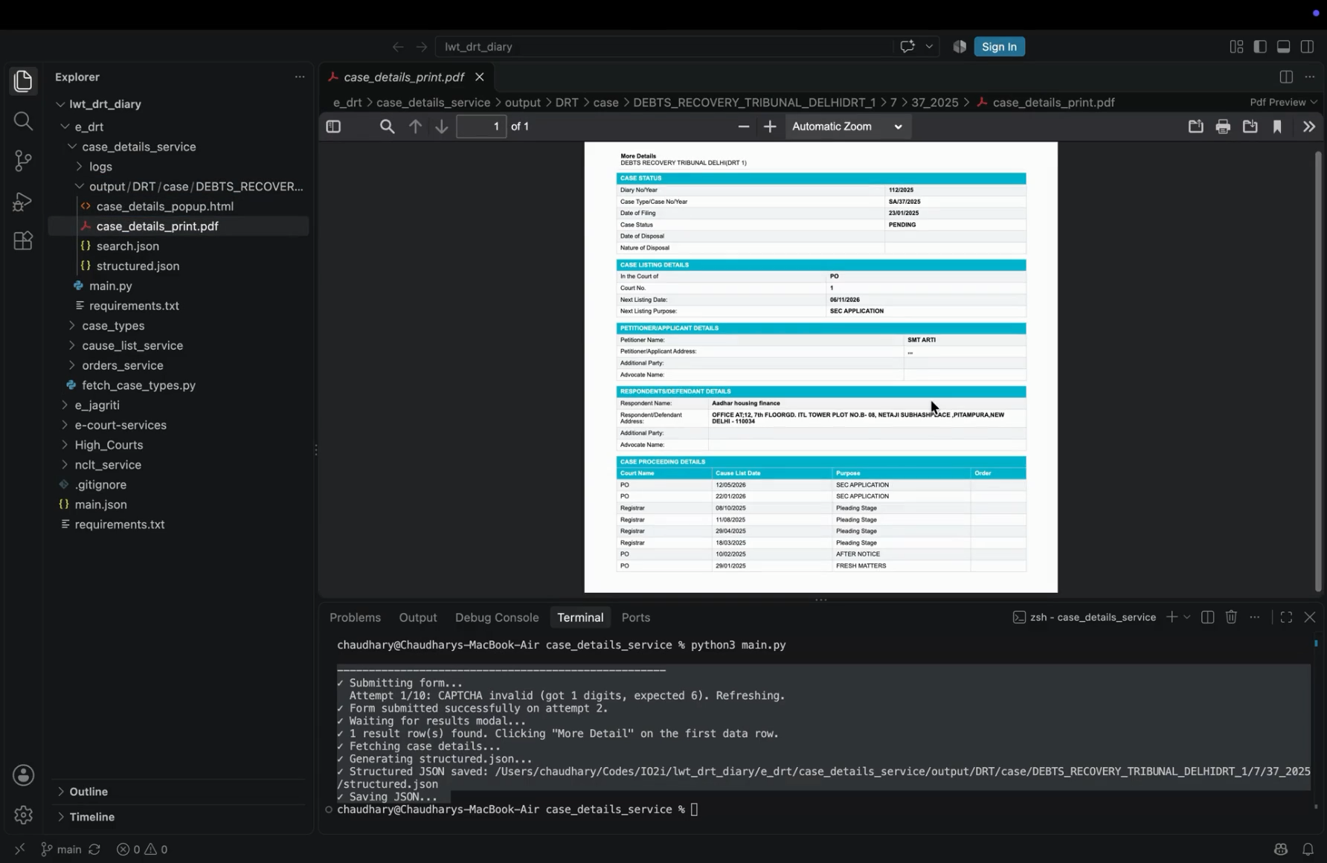1327x863 pixels.
Task: Expand the Outline section
Action: (x=89, y=792)
